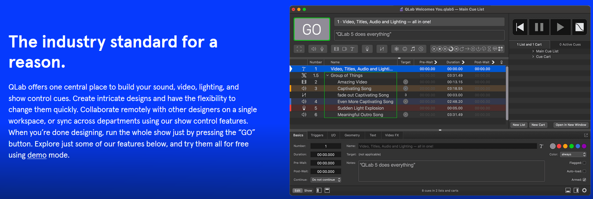
Task: Open the I/O inspector tab
Action: (333, 135)
